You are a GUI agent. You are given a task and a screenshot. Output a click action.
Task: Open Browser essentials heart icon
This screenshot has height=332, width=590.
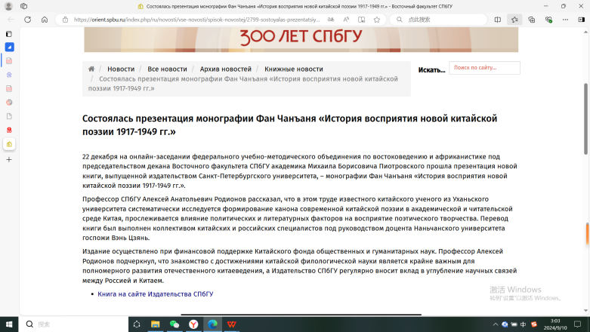[x=548, y=20]
